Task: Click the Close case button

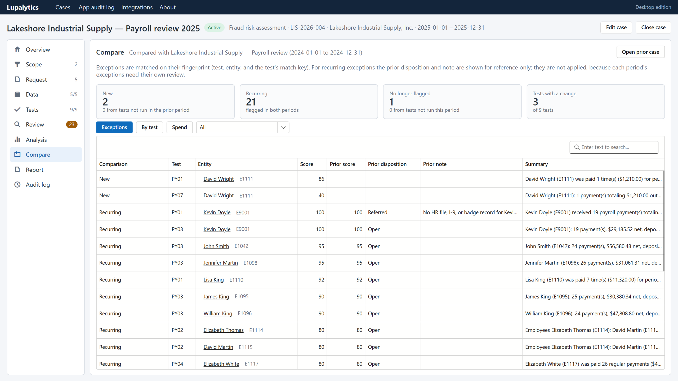Action: click(653, 28)
